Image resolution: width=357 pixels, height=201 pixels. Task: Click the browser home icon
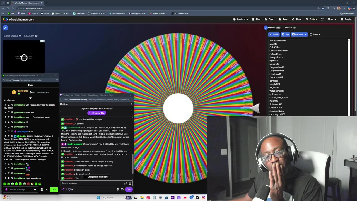[13, 8]
